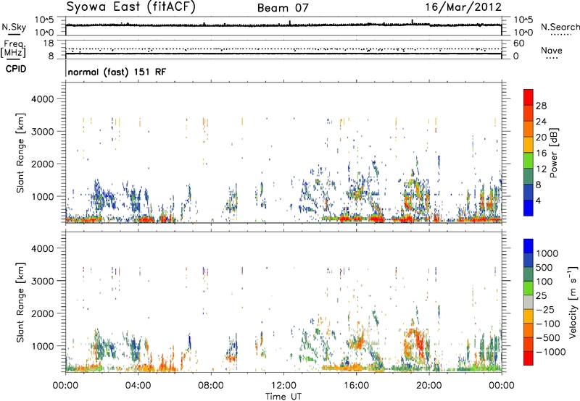The image size is (580, 401).
Task: Click the blue top segment of Velocity colorbar
Action: pos(529,246)
